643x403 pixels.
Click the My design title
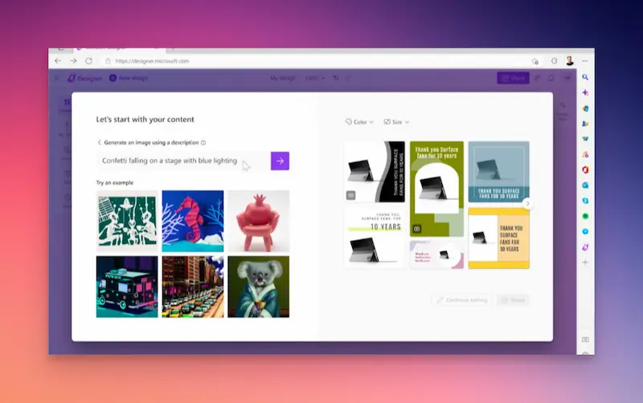pos(283,78)
